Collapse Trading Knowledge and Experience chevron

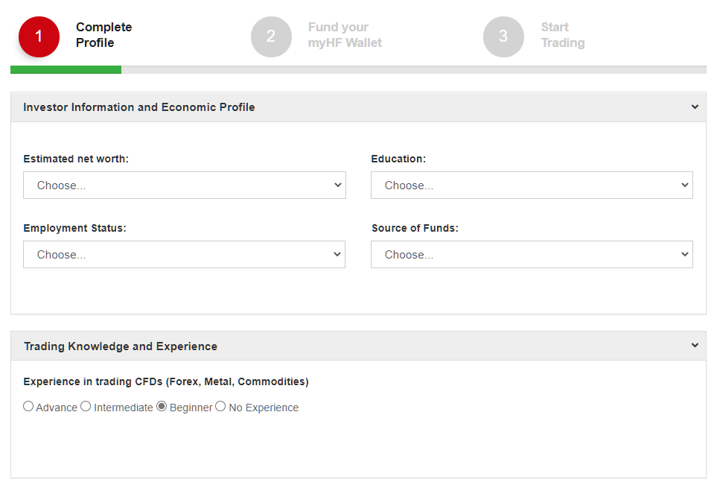695,346
